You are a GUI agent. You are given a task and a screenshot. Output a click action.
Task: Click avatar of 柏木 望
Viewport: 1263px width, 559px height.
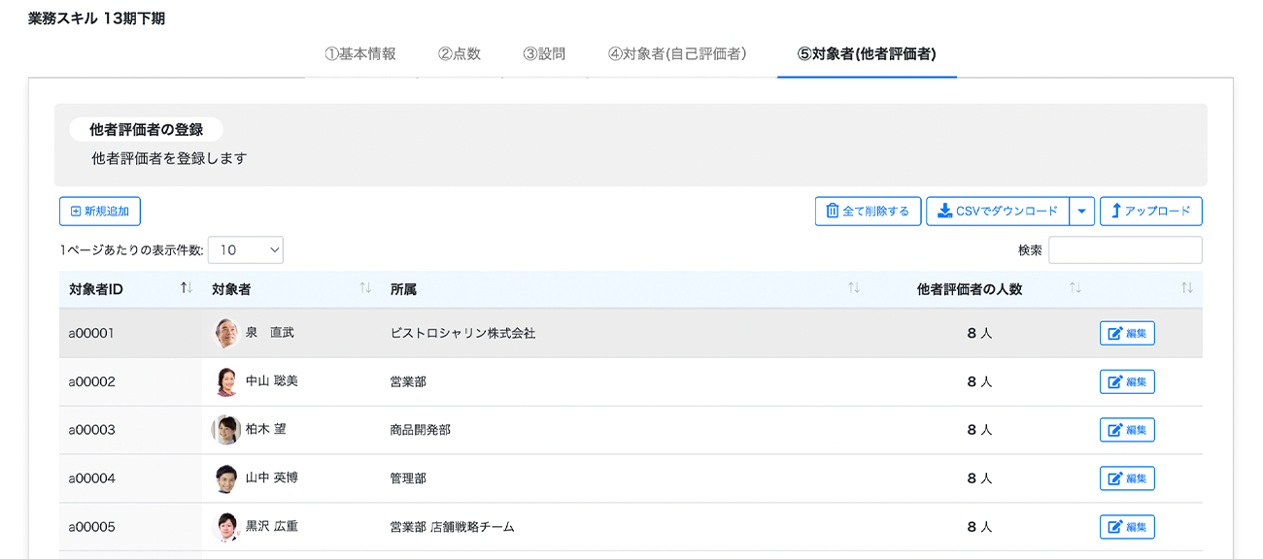(x=225, y=430)
